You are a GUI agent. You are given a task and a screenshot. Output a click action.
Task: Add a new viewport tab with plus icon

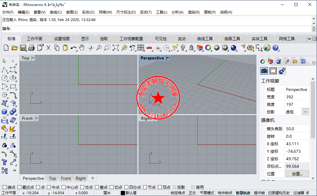[x=93, y=178]
